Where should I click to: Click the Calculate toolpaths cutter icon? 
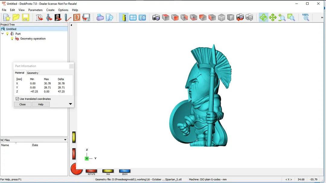pos(67,18)
